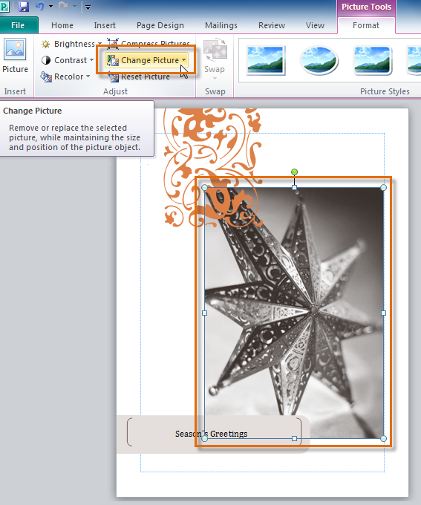Open the Mailings ribbon tab

pos(221,25)
